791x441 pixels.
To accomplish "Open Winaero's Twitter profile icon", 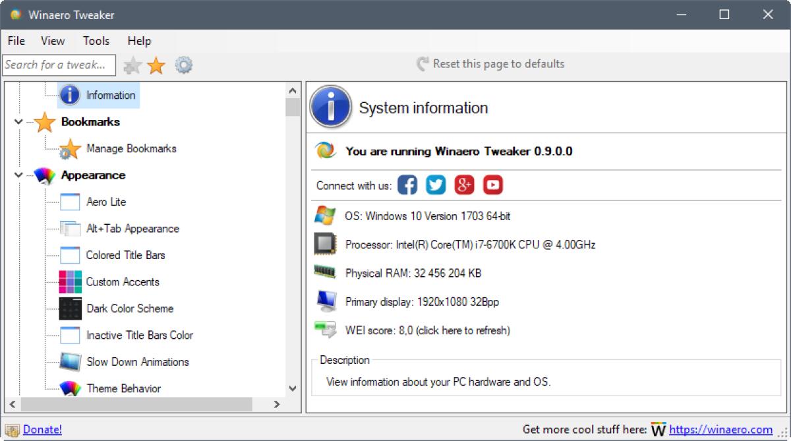I will 436,185.
